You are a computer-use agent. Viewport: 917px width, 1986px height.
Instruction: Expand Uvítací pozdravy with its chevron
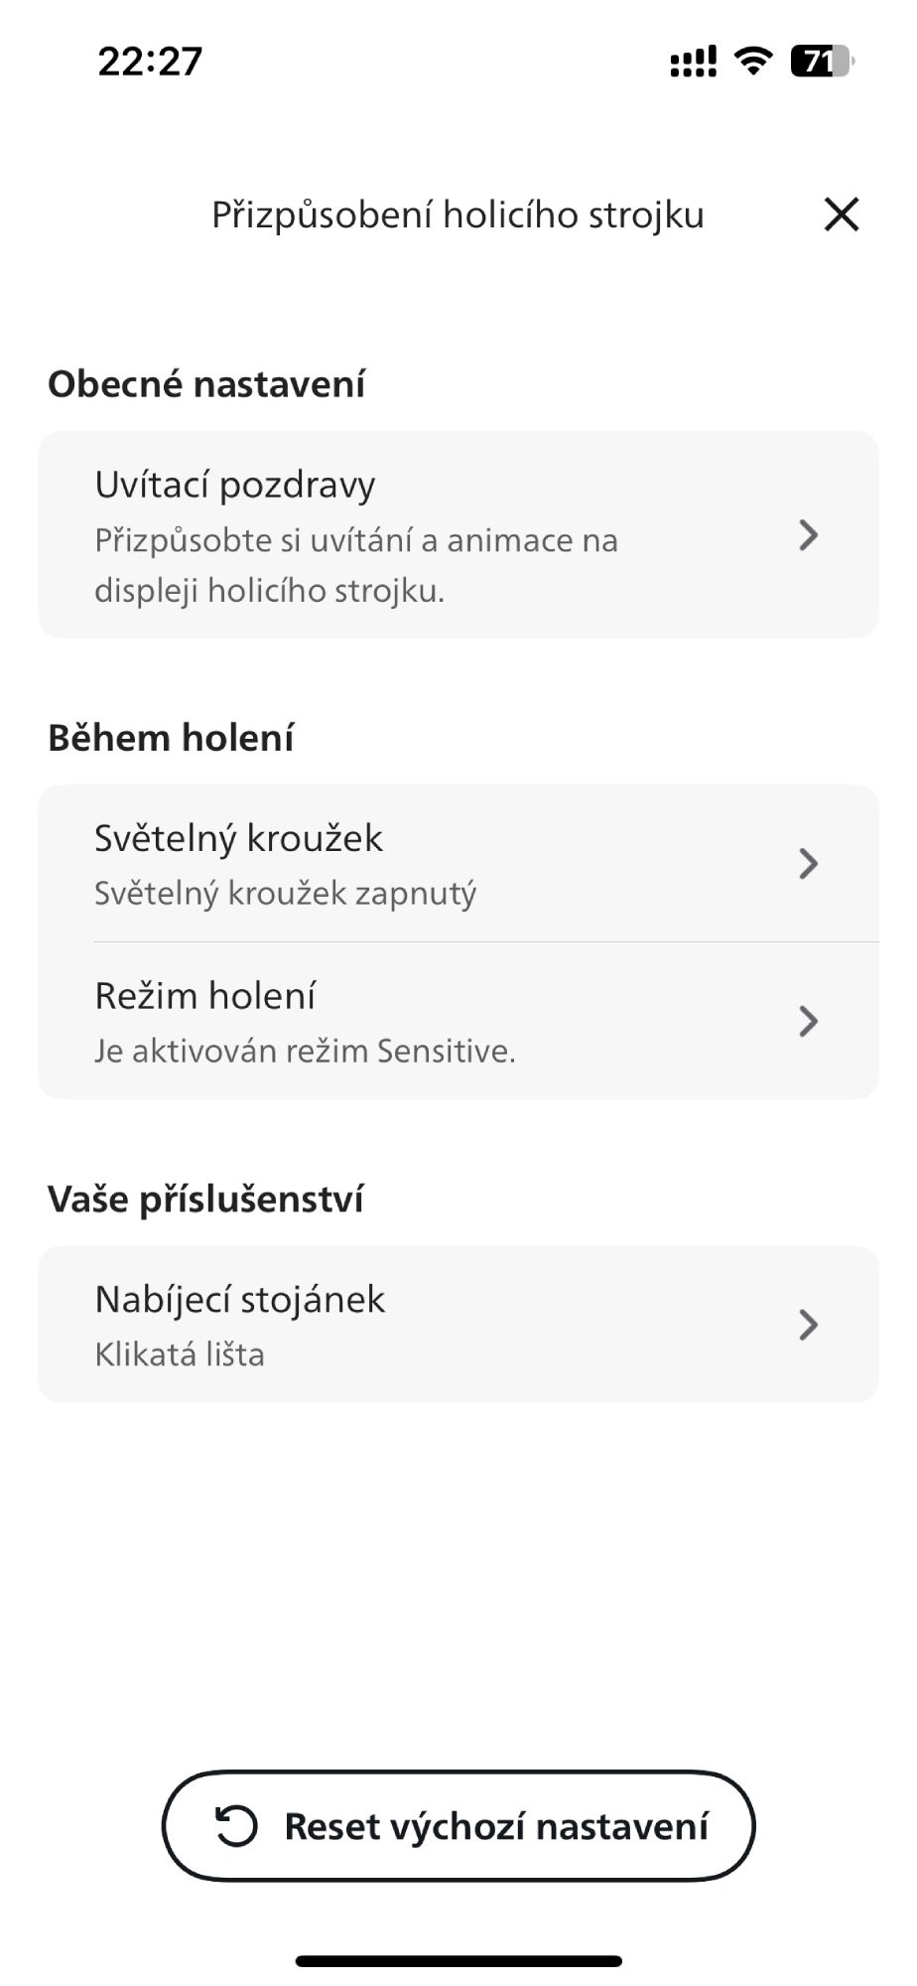coord(809,535)
